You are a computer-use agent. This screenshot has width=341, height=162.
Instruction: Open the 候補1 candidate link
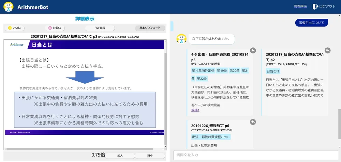195,110
